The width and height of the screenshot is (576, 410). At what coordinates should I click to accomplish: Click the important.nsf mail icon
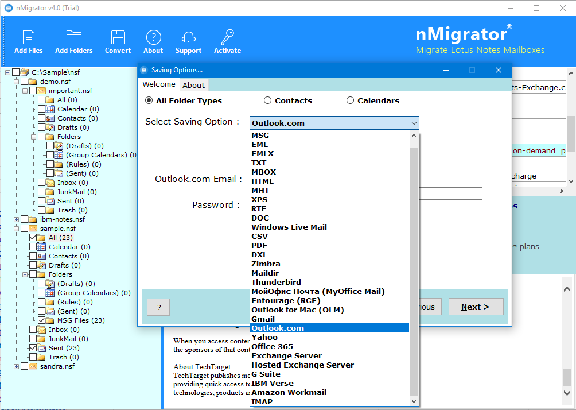[41, 91]
